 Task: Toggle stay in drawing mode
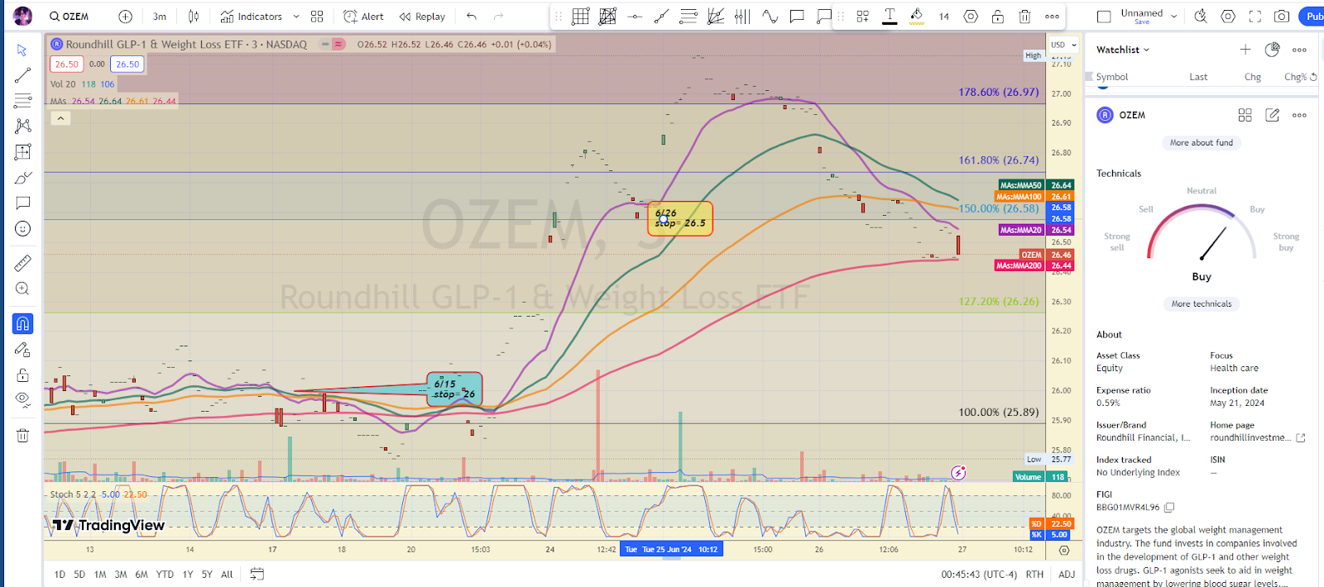[x=22, y=350]
